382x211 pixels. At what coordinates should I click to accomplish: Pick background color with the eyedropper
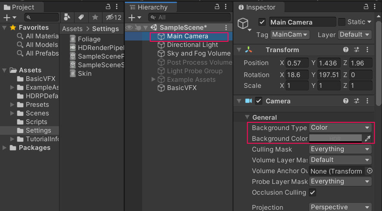(x=368, y=138)
